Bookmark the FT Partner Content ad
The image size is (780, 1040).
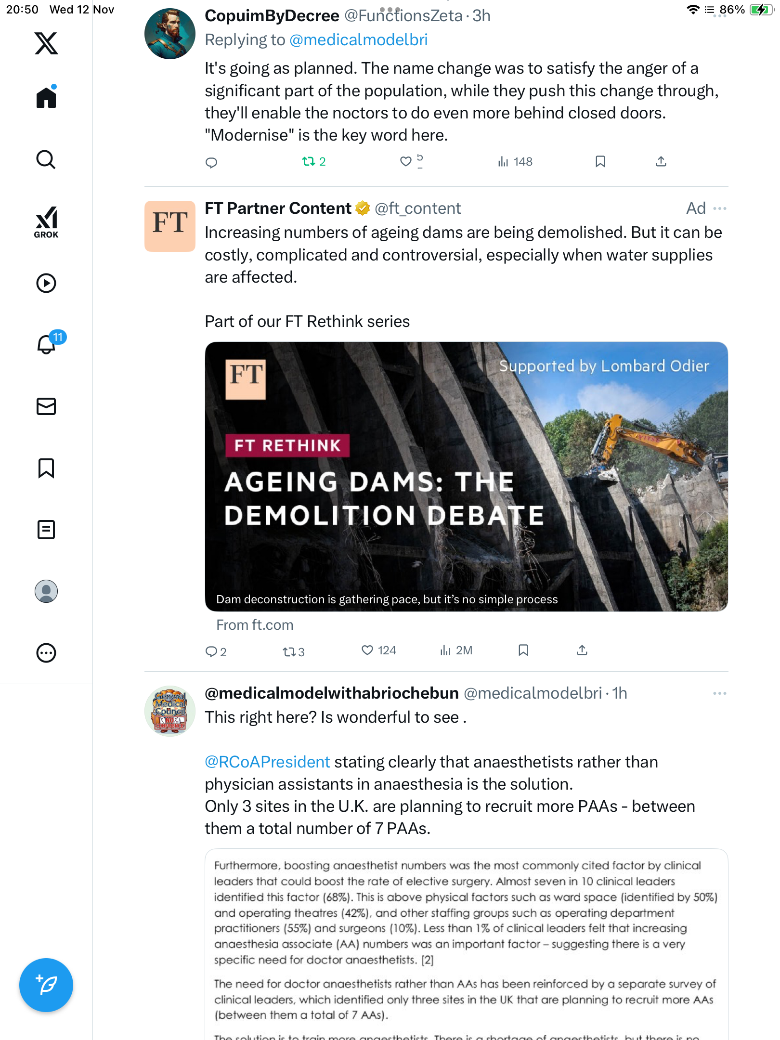(523, 650)
